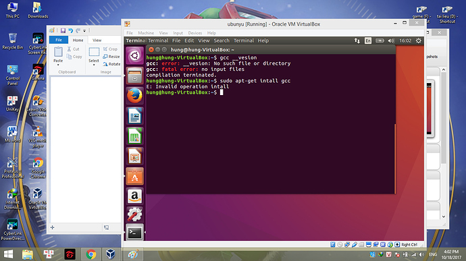Switch to Paint Home tab
This screenshot has width=466, height=261.
tap(78, 40)
